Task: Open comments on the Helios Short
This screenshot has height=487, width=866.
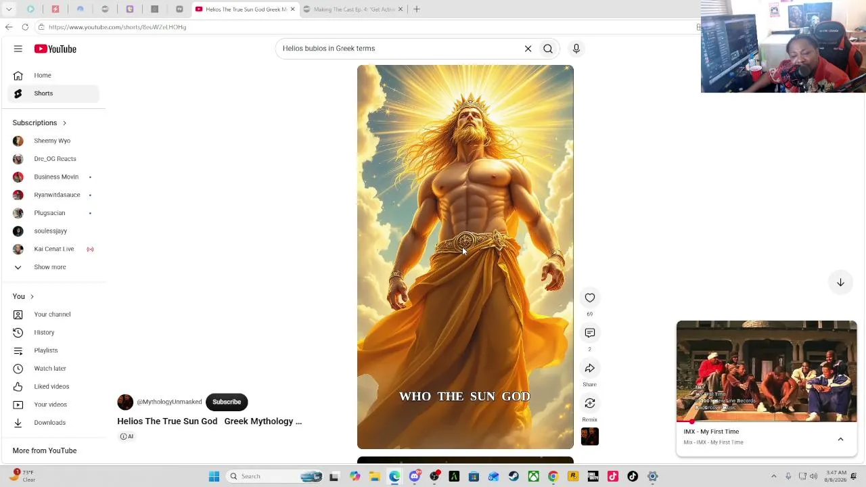Action: 590,333
